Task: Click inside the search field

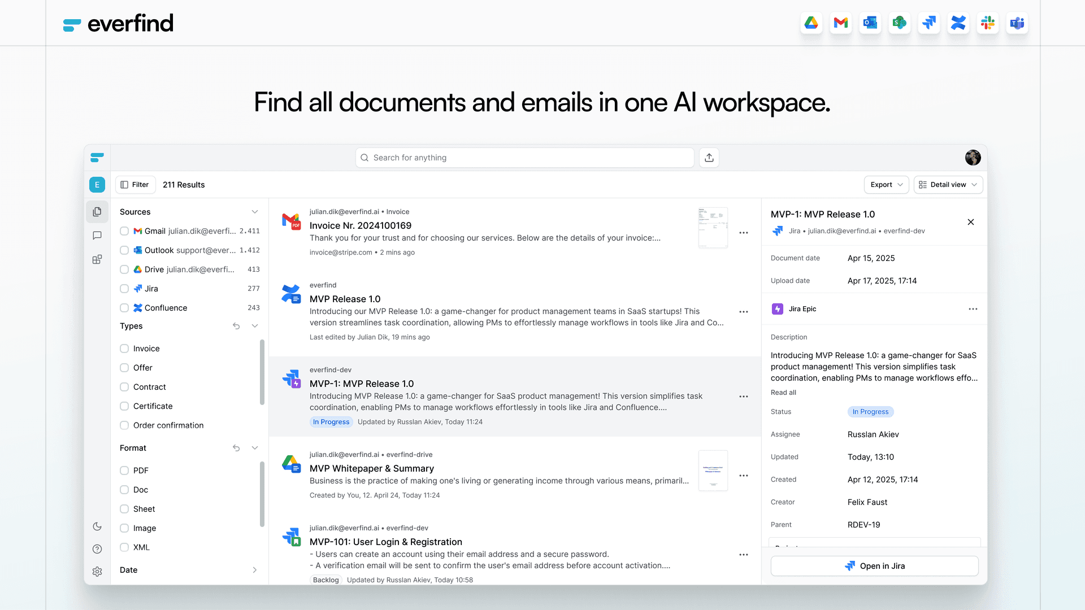Action: click(524, 158)
